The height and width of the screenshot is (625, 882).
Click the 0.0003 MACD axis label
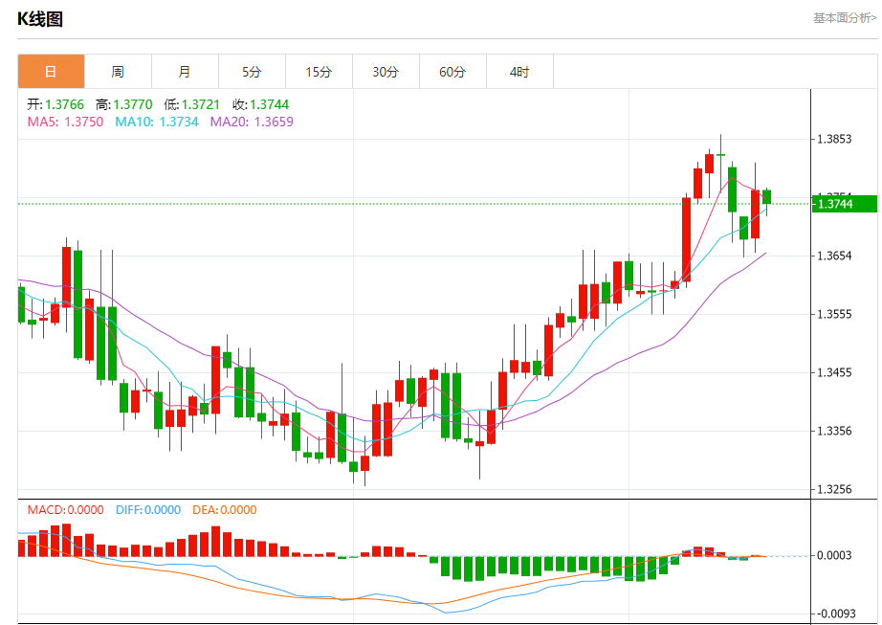(x=834, y=556)
